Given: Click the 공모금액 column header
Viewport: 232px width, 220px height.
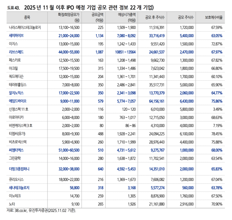Looking at the screenshot, I should pyautogui.click(x=97, y=17).
